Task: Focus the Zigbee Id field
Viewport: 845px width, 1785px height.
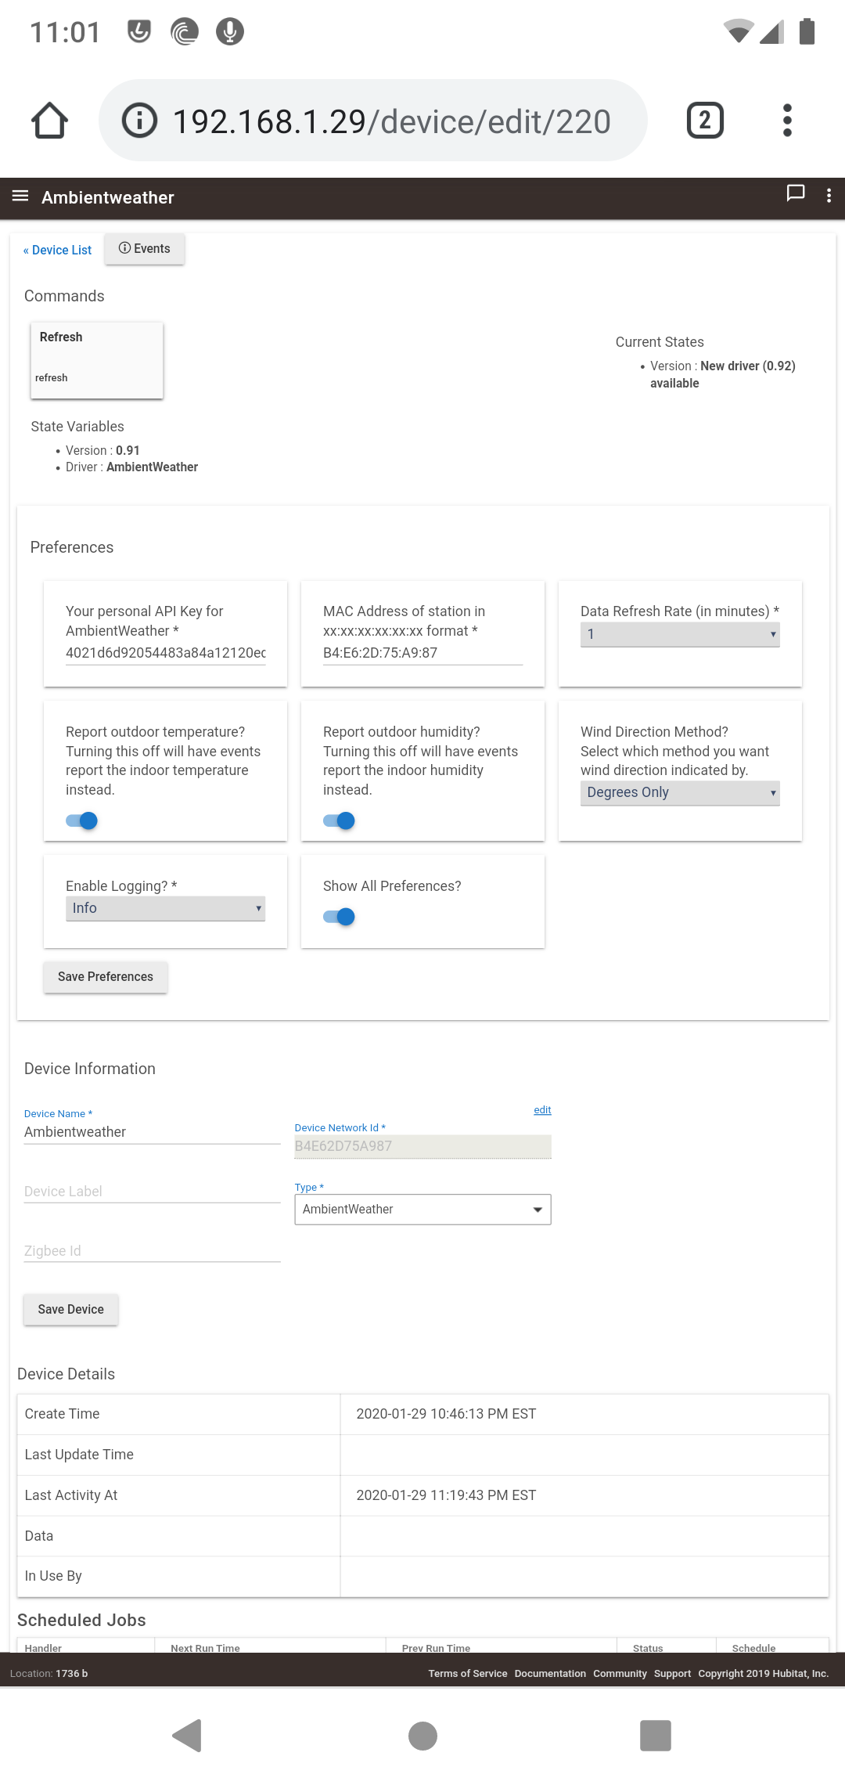Action: pos(152,1251)
